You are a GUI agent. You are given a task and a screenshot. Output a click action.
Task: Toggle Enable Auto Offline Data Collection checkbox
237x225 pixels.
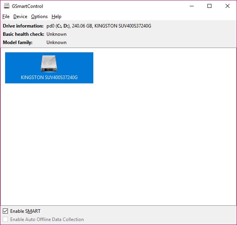coord(5,219)
